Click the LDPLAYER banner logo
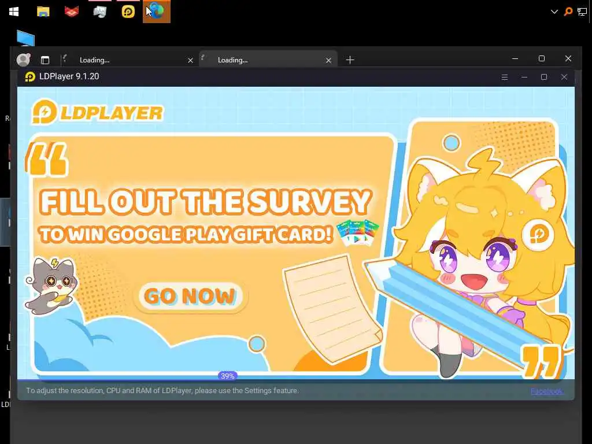The width and height of the screenshot is (592, 444). (x=98, y=112)
